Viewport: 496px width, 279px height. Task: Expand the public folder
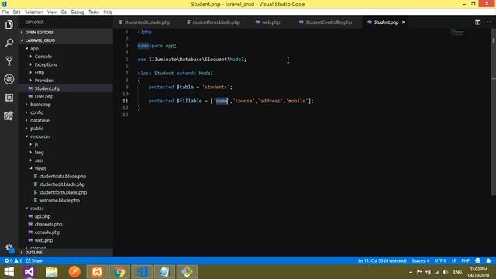point(66,129)
